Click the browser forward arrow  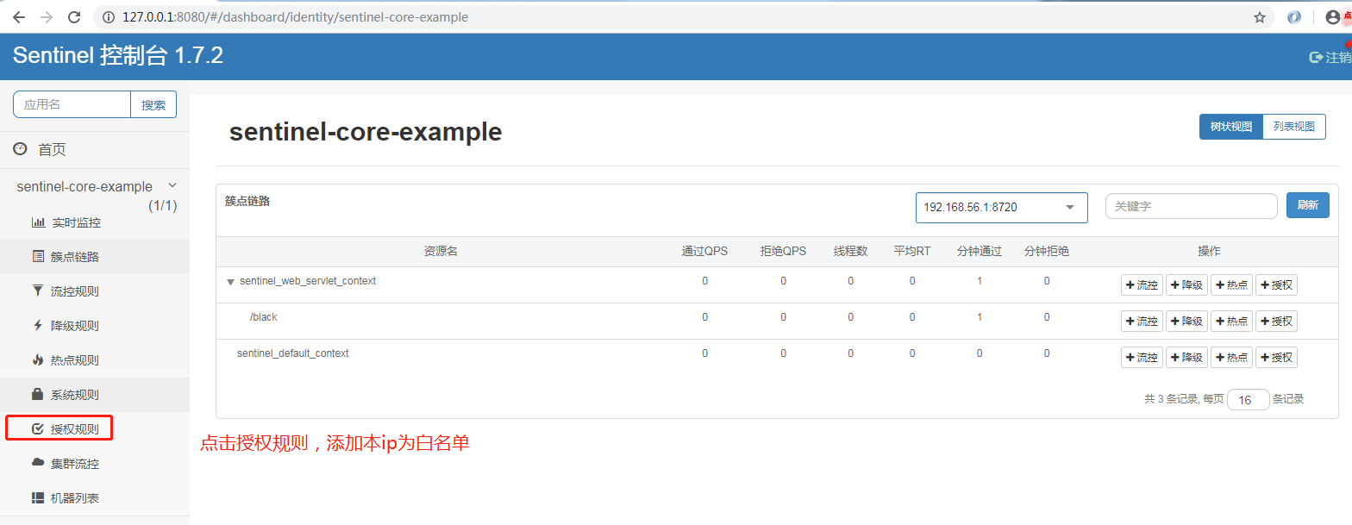[46, 17]
